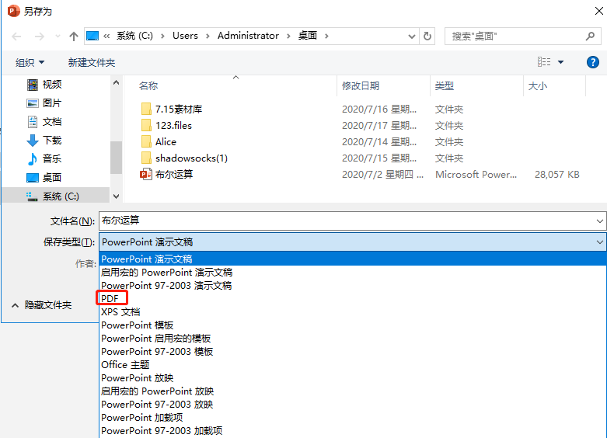The width and height of the screenshot is (607, 438).
Task: Go up one folder level arrow
Action: tap(74, 36)
